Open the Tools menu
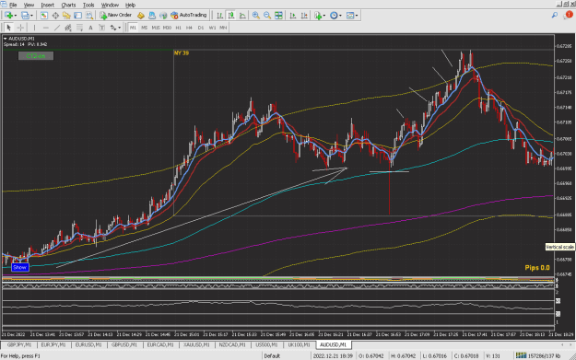Image resolution: width=576 pixels, height=360 pixels. 88,6
